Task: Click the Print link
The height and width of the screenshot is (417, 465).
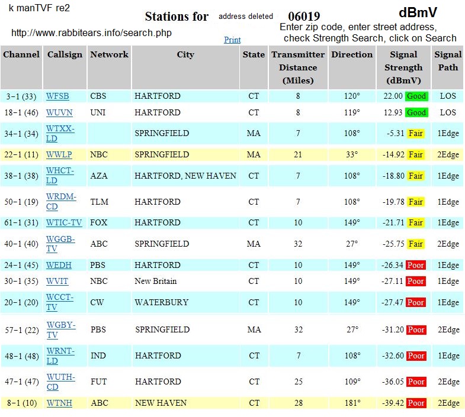Action: (232, 40)
